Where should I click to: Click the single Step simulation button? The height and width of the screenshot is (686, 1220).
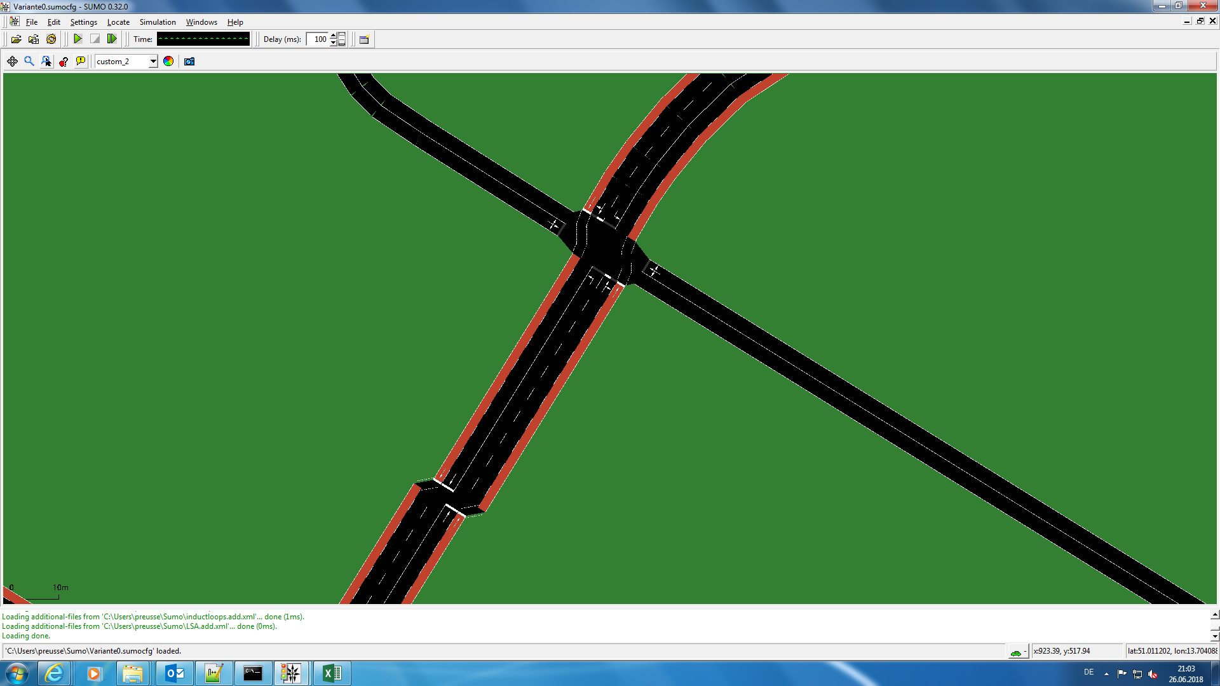(112, 39)
